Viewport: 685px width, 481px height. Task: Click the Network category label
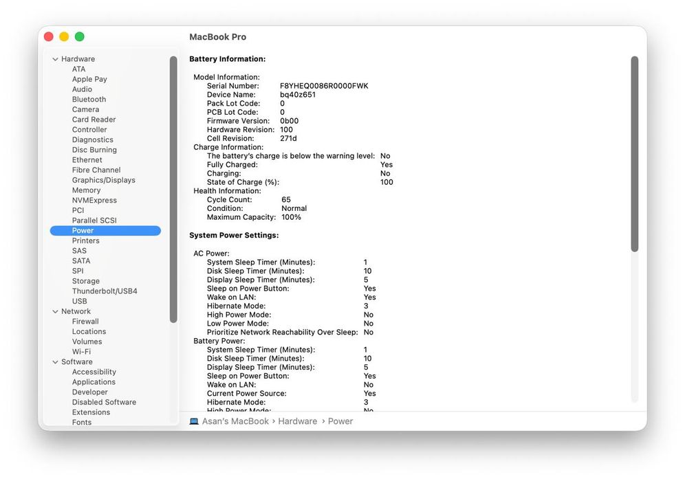[76, 311]
